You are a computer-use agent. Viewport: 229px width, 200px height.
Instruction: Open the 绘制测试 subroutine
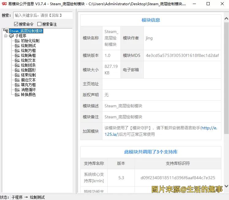tap(28, 46)
